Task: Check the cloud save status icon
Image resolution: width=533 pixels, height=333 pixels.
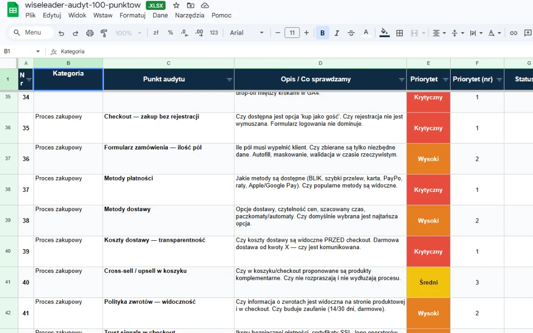Action: click(205, 5)
